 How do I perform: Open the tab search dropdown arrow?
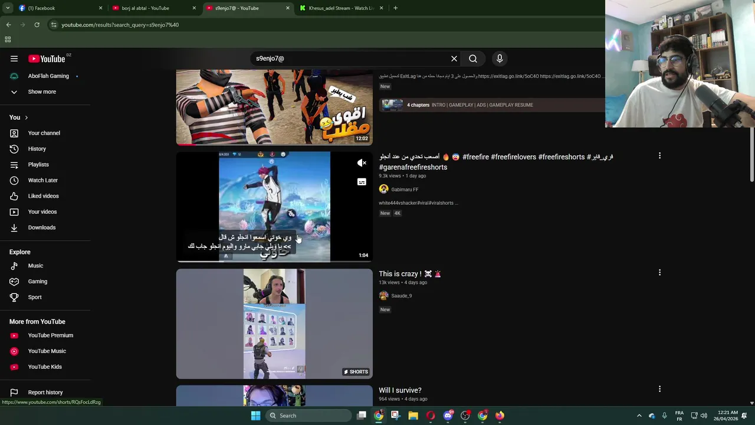[8, 8]
